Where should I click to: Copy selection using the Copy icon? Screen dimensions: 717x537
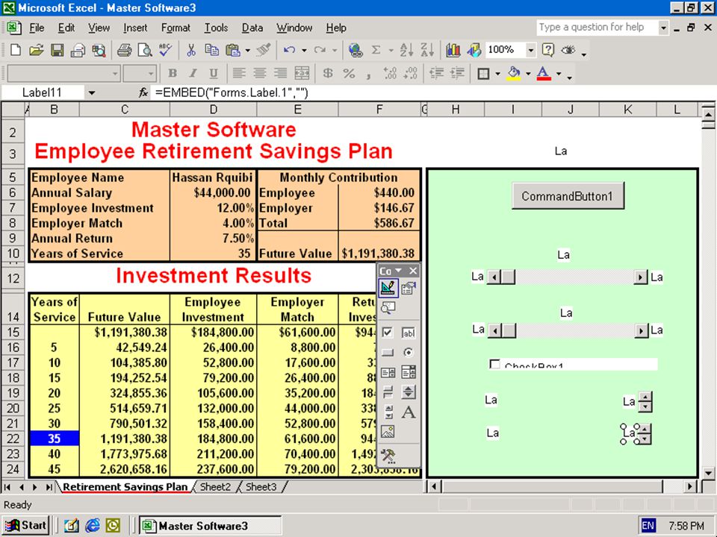point(211,50)
